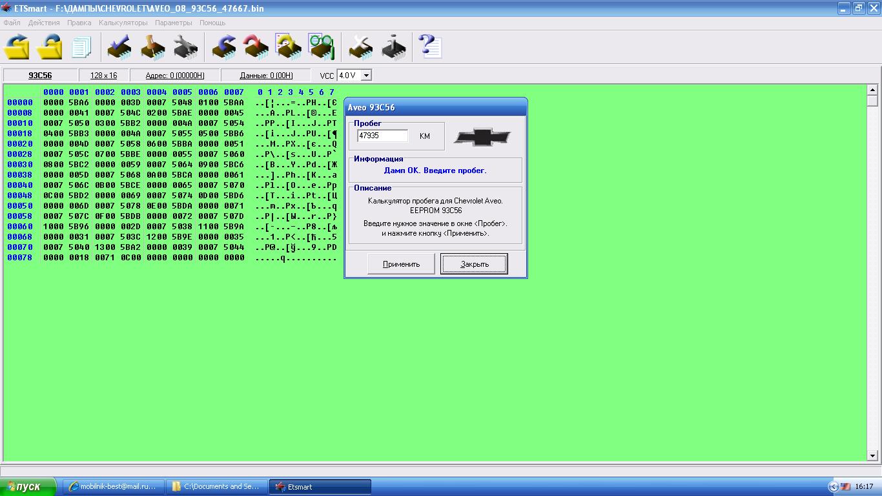Click the copy documents icon
Screen dimensions: 882x496
tap(81, 46)
